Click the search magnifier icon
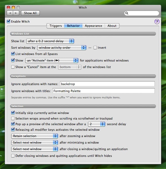 127,13
